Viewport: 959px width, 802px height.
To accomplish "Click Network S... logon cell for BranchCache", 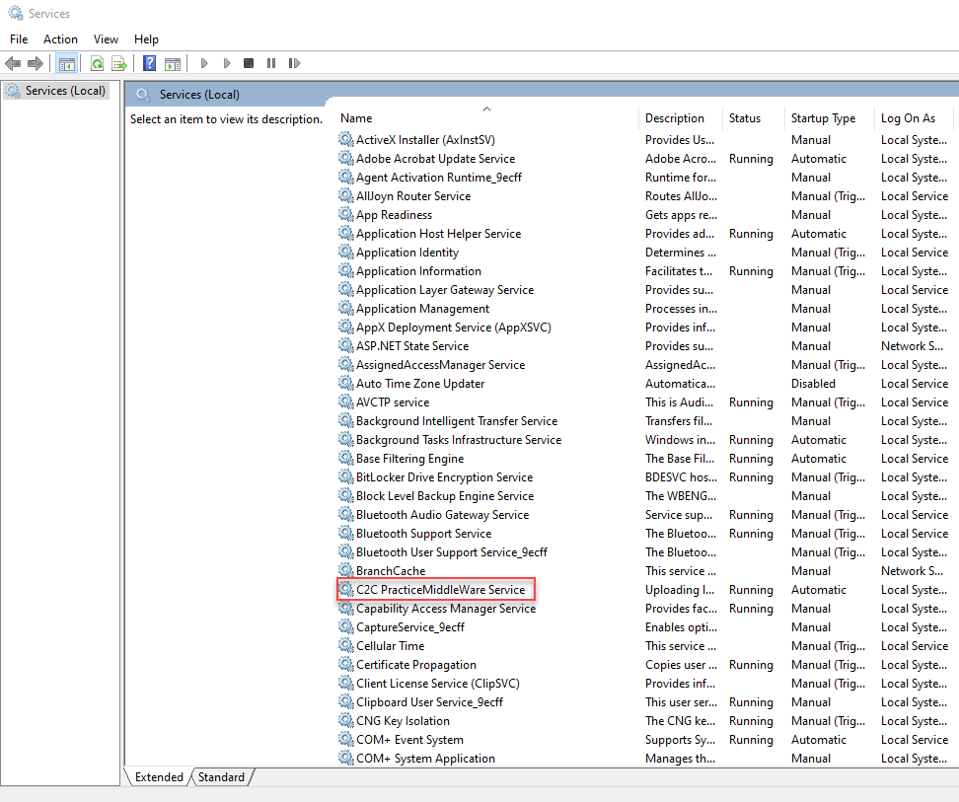I will pyautogui.click(x=912, y=570).
